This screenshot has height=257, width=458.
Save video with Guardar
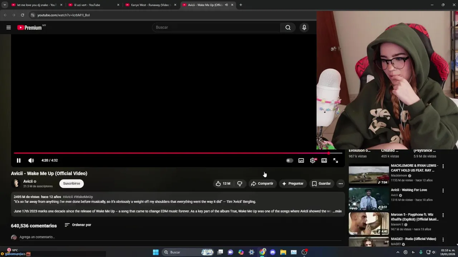pos(321,183)
